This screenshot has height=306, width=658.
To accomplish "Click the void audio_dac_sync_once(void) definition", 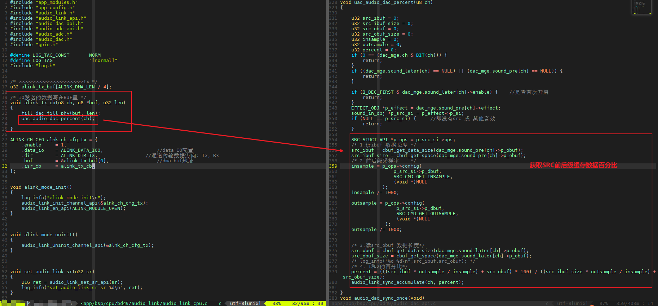I will click(x=382, y=298).
